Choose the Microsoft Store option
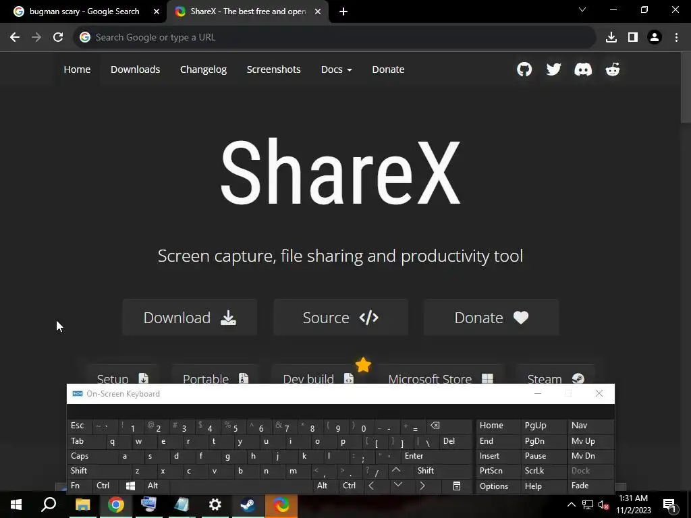 click(x=440, y=377)
